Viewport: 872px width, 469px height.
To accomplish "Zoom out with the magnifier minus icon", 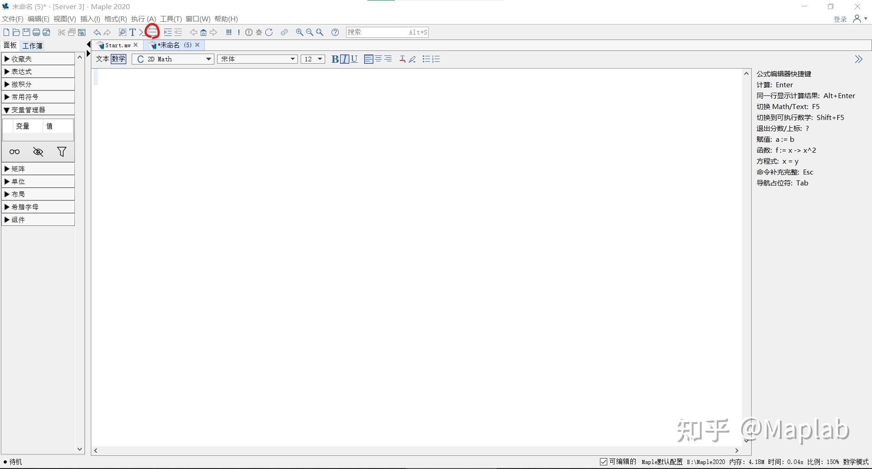I will pos(310,32).
